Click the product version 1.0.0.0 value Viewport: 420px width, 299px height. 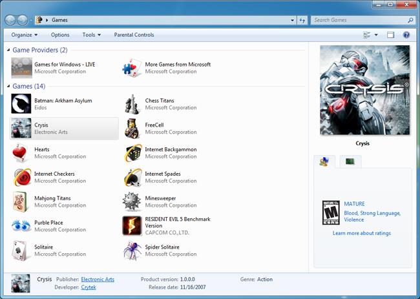pos(187,279)
